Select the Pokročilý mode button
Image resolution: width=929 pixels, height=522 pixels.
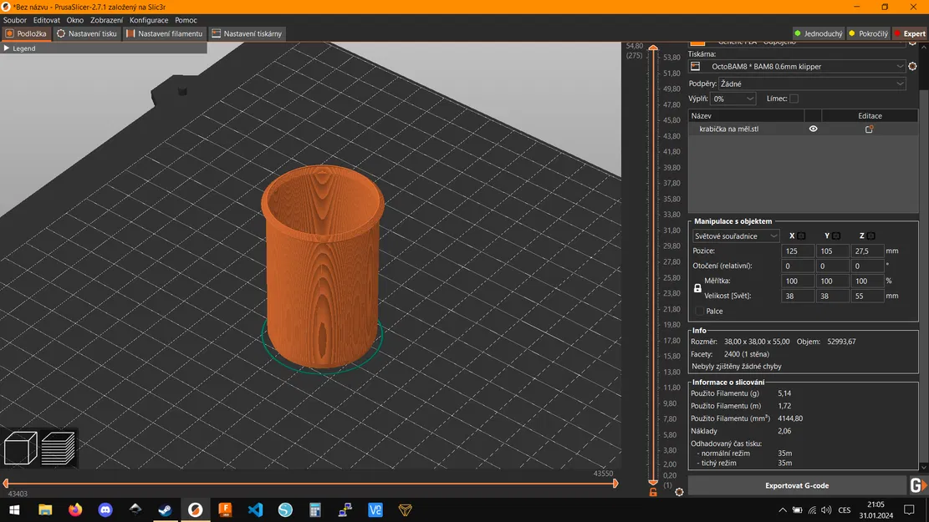868,34
